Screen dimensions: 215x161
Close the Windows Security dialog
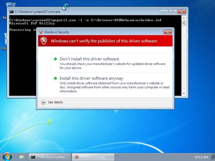click(x=167, y=32)
